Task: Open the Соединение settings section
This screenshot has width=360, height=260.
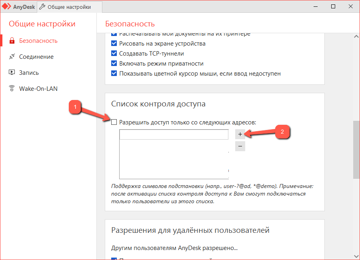Action: (36, 57)
